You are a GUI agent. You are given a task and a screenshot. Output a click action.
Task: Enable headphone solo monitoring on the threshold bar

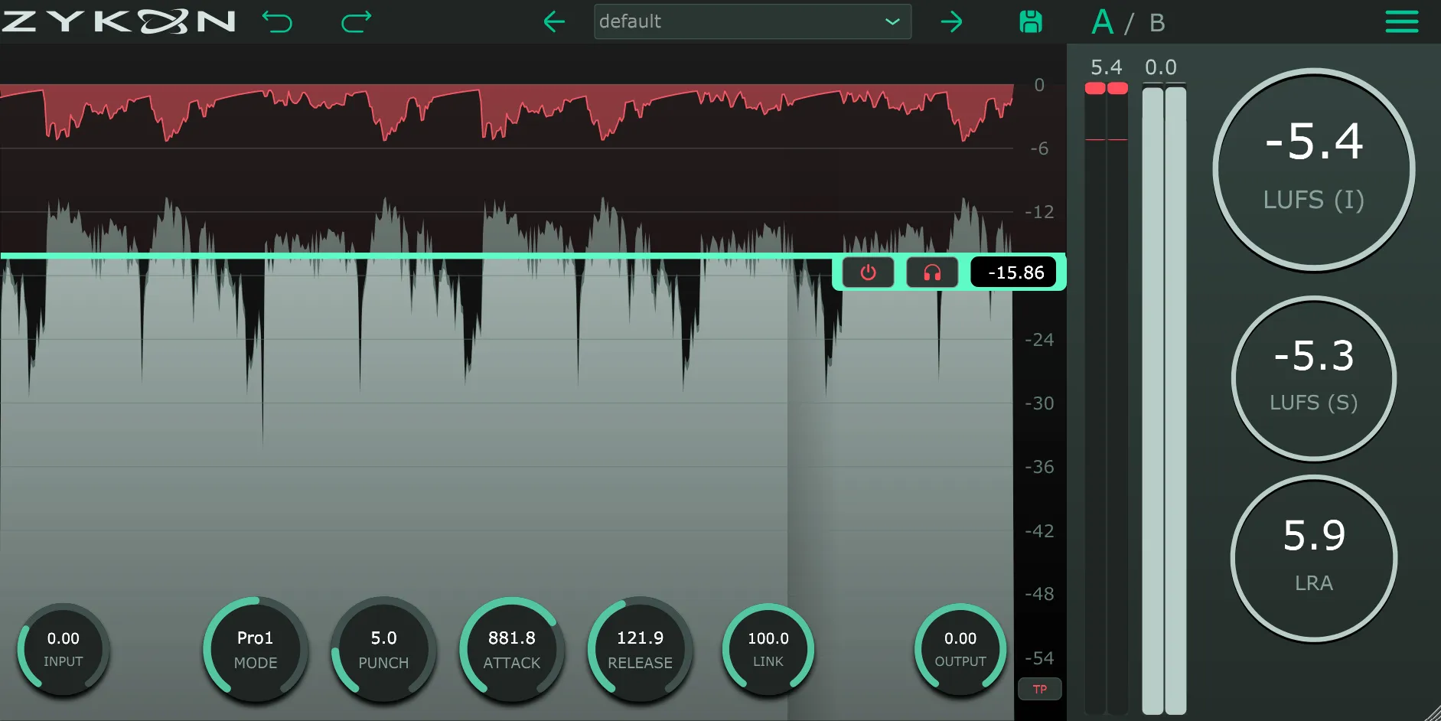932,272
